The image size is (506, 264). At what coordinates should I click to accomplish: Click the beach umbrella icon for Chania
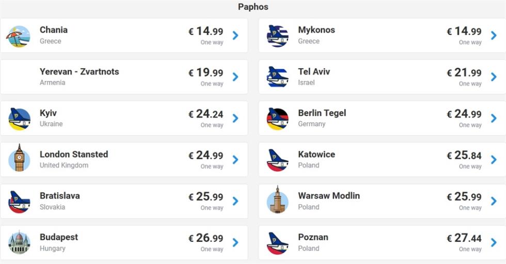pyautogui.click(x=19, y=36)
